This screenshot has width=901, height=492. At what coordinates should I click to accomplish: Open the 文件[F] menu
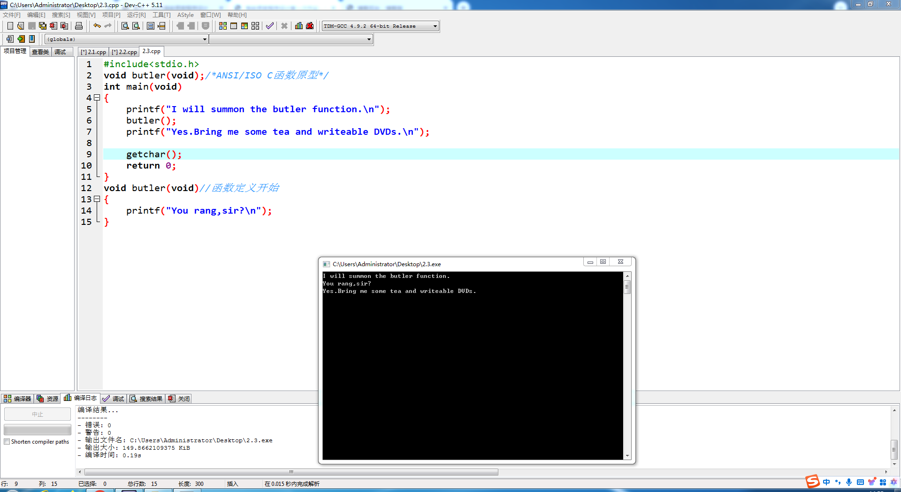(12, 15)
